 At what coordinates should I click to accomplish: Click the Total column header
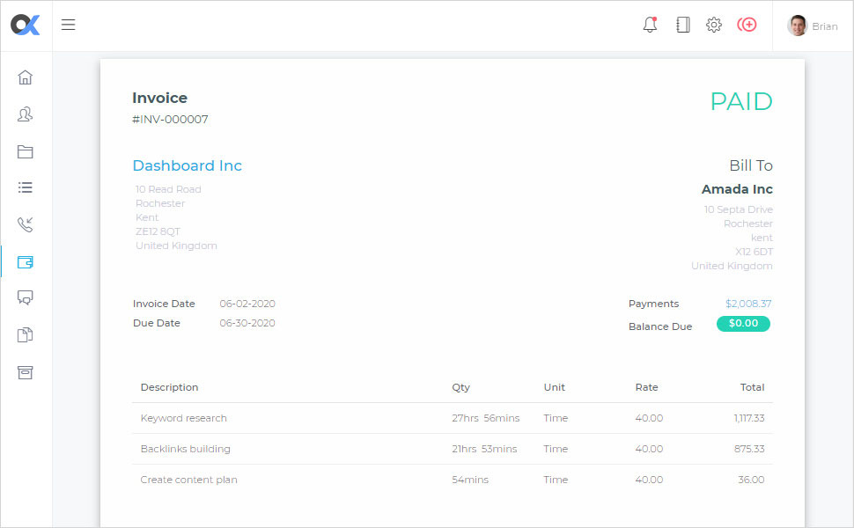[752, 387]
